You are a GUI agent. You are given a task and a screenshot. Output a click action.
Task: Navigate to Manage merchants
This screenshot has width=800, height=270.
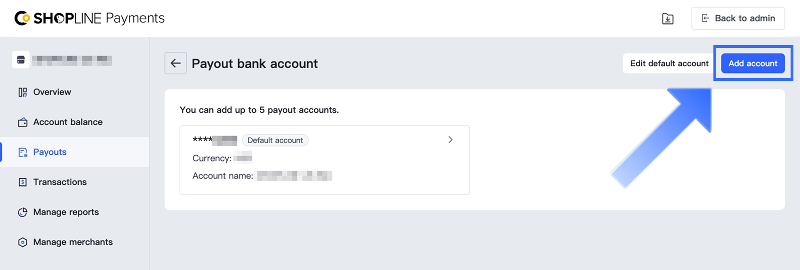tap(73, 242)
